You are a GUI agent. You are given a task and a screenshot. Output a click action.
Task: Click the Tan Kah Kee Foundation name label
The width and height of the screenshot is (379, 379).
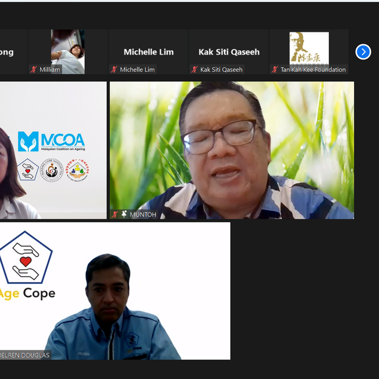coord(312,70)
